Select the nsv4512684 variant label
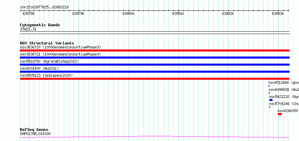 [x=284, y=82]
